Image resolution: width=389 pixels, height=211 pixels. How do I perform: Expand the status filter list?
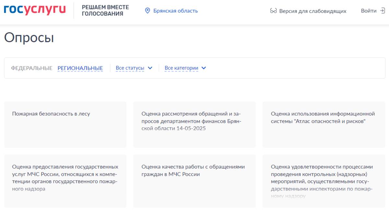pos(135,68)
